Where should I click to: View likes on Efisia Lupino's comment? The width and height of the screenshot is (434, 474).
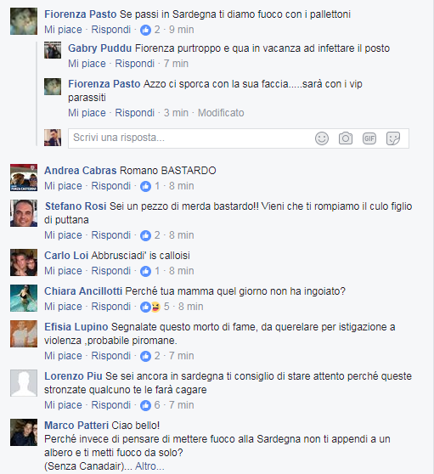tap(150, 356)
